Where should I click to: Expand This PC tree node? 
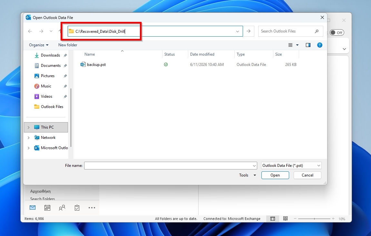[x=29, y=127]
